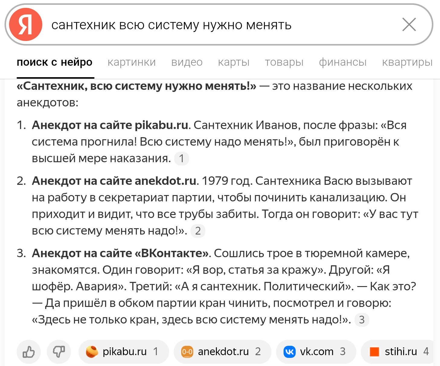The image size is (440, 366).
Task: Open the квартиры tab
Action: (x=407, y=62)
